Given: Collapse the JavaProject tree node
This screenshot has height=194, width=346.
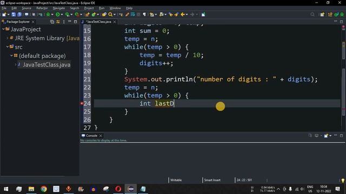Looking at the screenshot, I should point(3,29).
